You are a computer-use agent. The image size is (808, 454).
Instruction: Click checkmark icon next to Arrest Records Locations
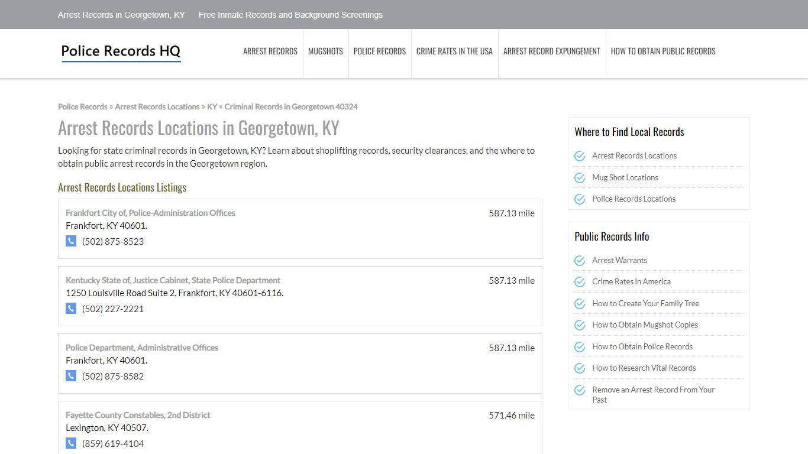tap(580, 156)
